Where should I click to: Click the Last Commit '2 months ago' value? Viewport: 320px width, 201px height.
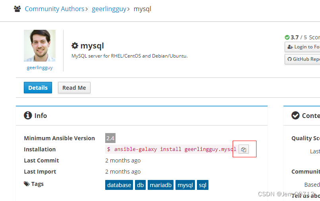click(x=123, y=160)
